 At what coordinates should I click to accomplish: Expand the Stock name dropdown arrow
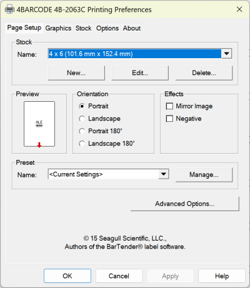(x=226, y=54)
